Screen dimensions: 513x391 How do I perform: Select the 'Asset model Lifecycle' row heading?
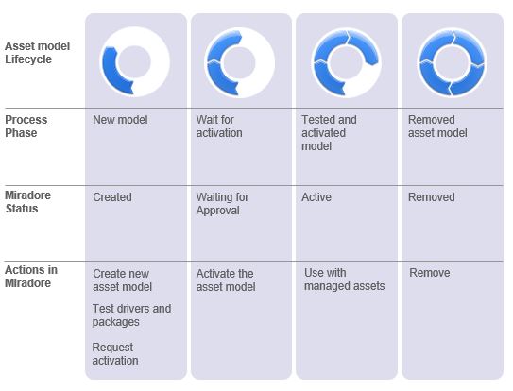[37, 53]
